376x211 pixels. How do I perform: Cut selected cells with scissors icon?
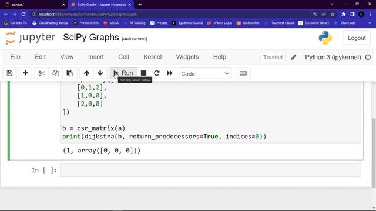click(42, 73)
